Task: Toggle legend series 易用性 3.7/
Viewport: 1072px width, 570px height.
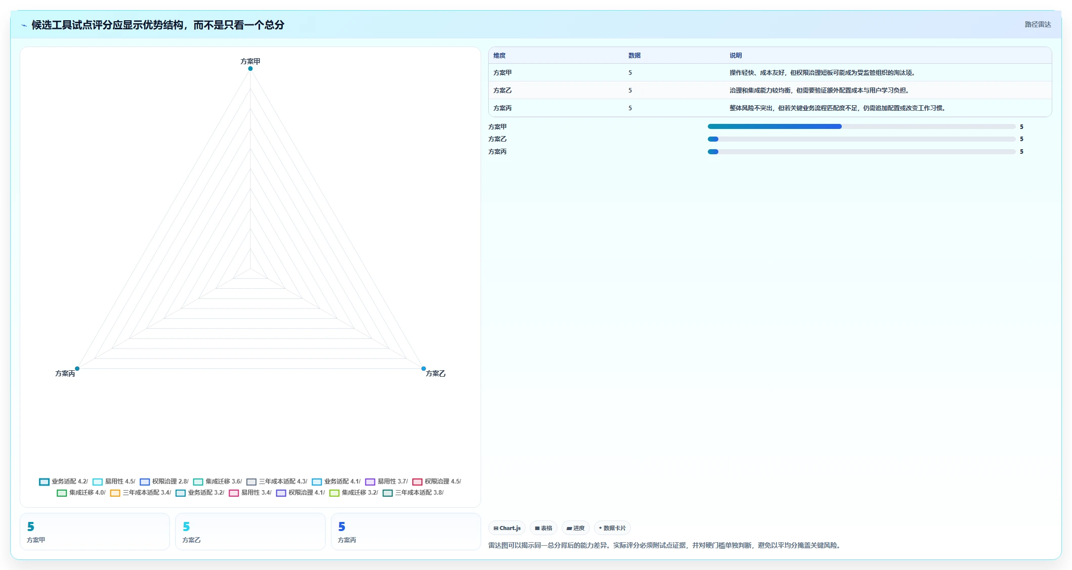Action: (x=387, y=481)
